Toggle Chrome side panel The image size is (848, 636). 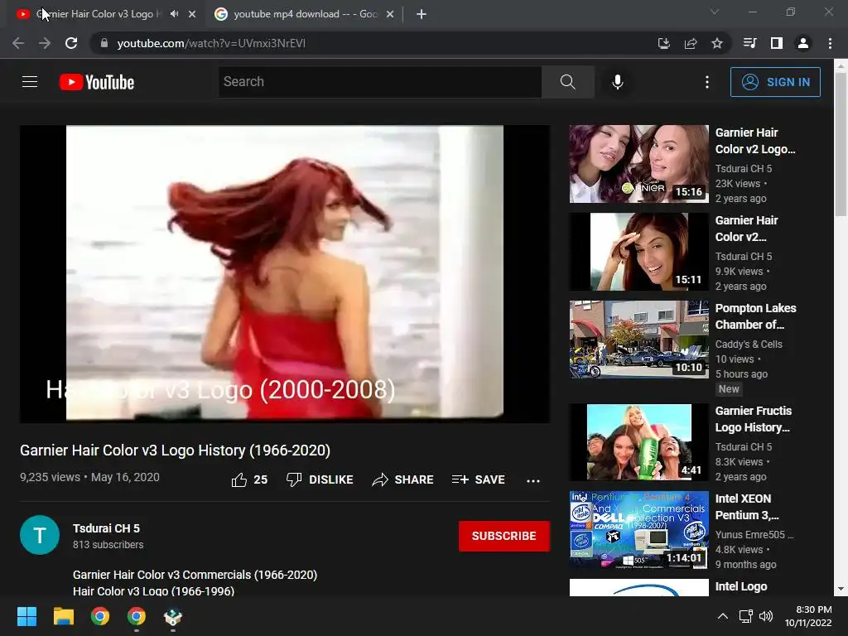pos(777,43)
